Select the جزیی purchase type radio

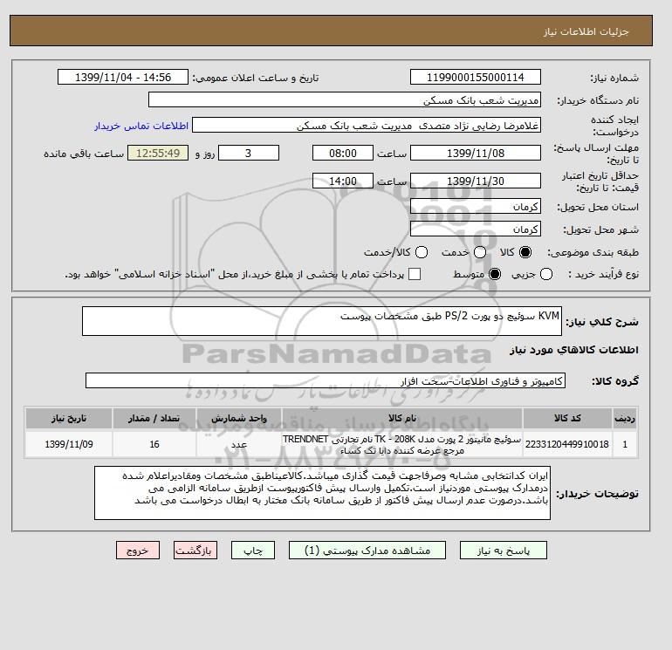546,274
